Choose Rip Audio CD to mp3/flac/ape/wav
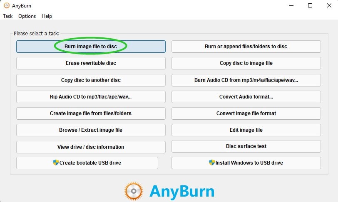This screenshot has height=202, width=338. click(91, 97)
